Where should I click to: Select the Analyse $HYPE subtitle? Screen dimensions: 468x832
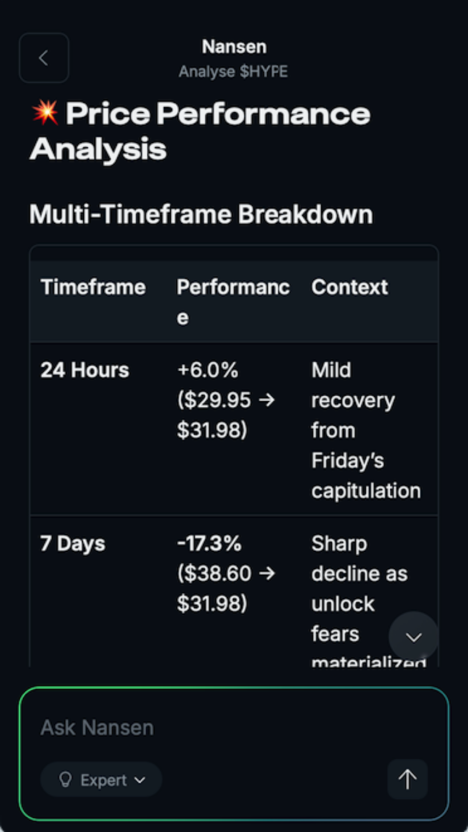point(233,72)
